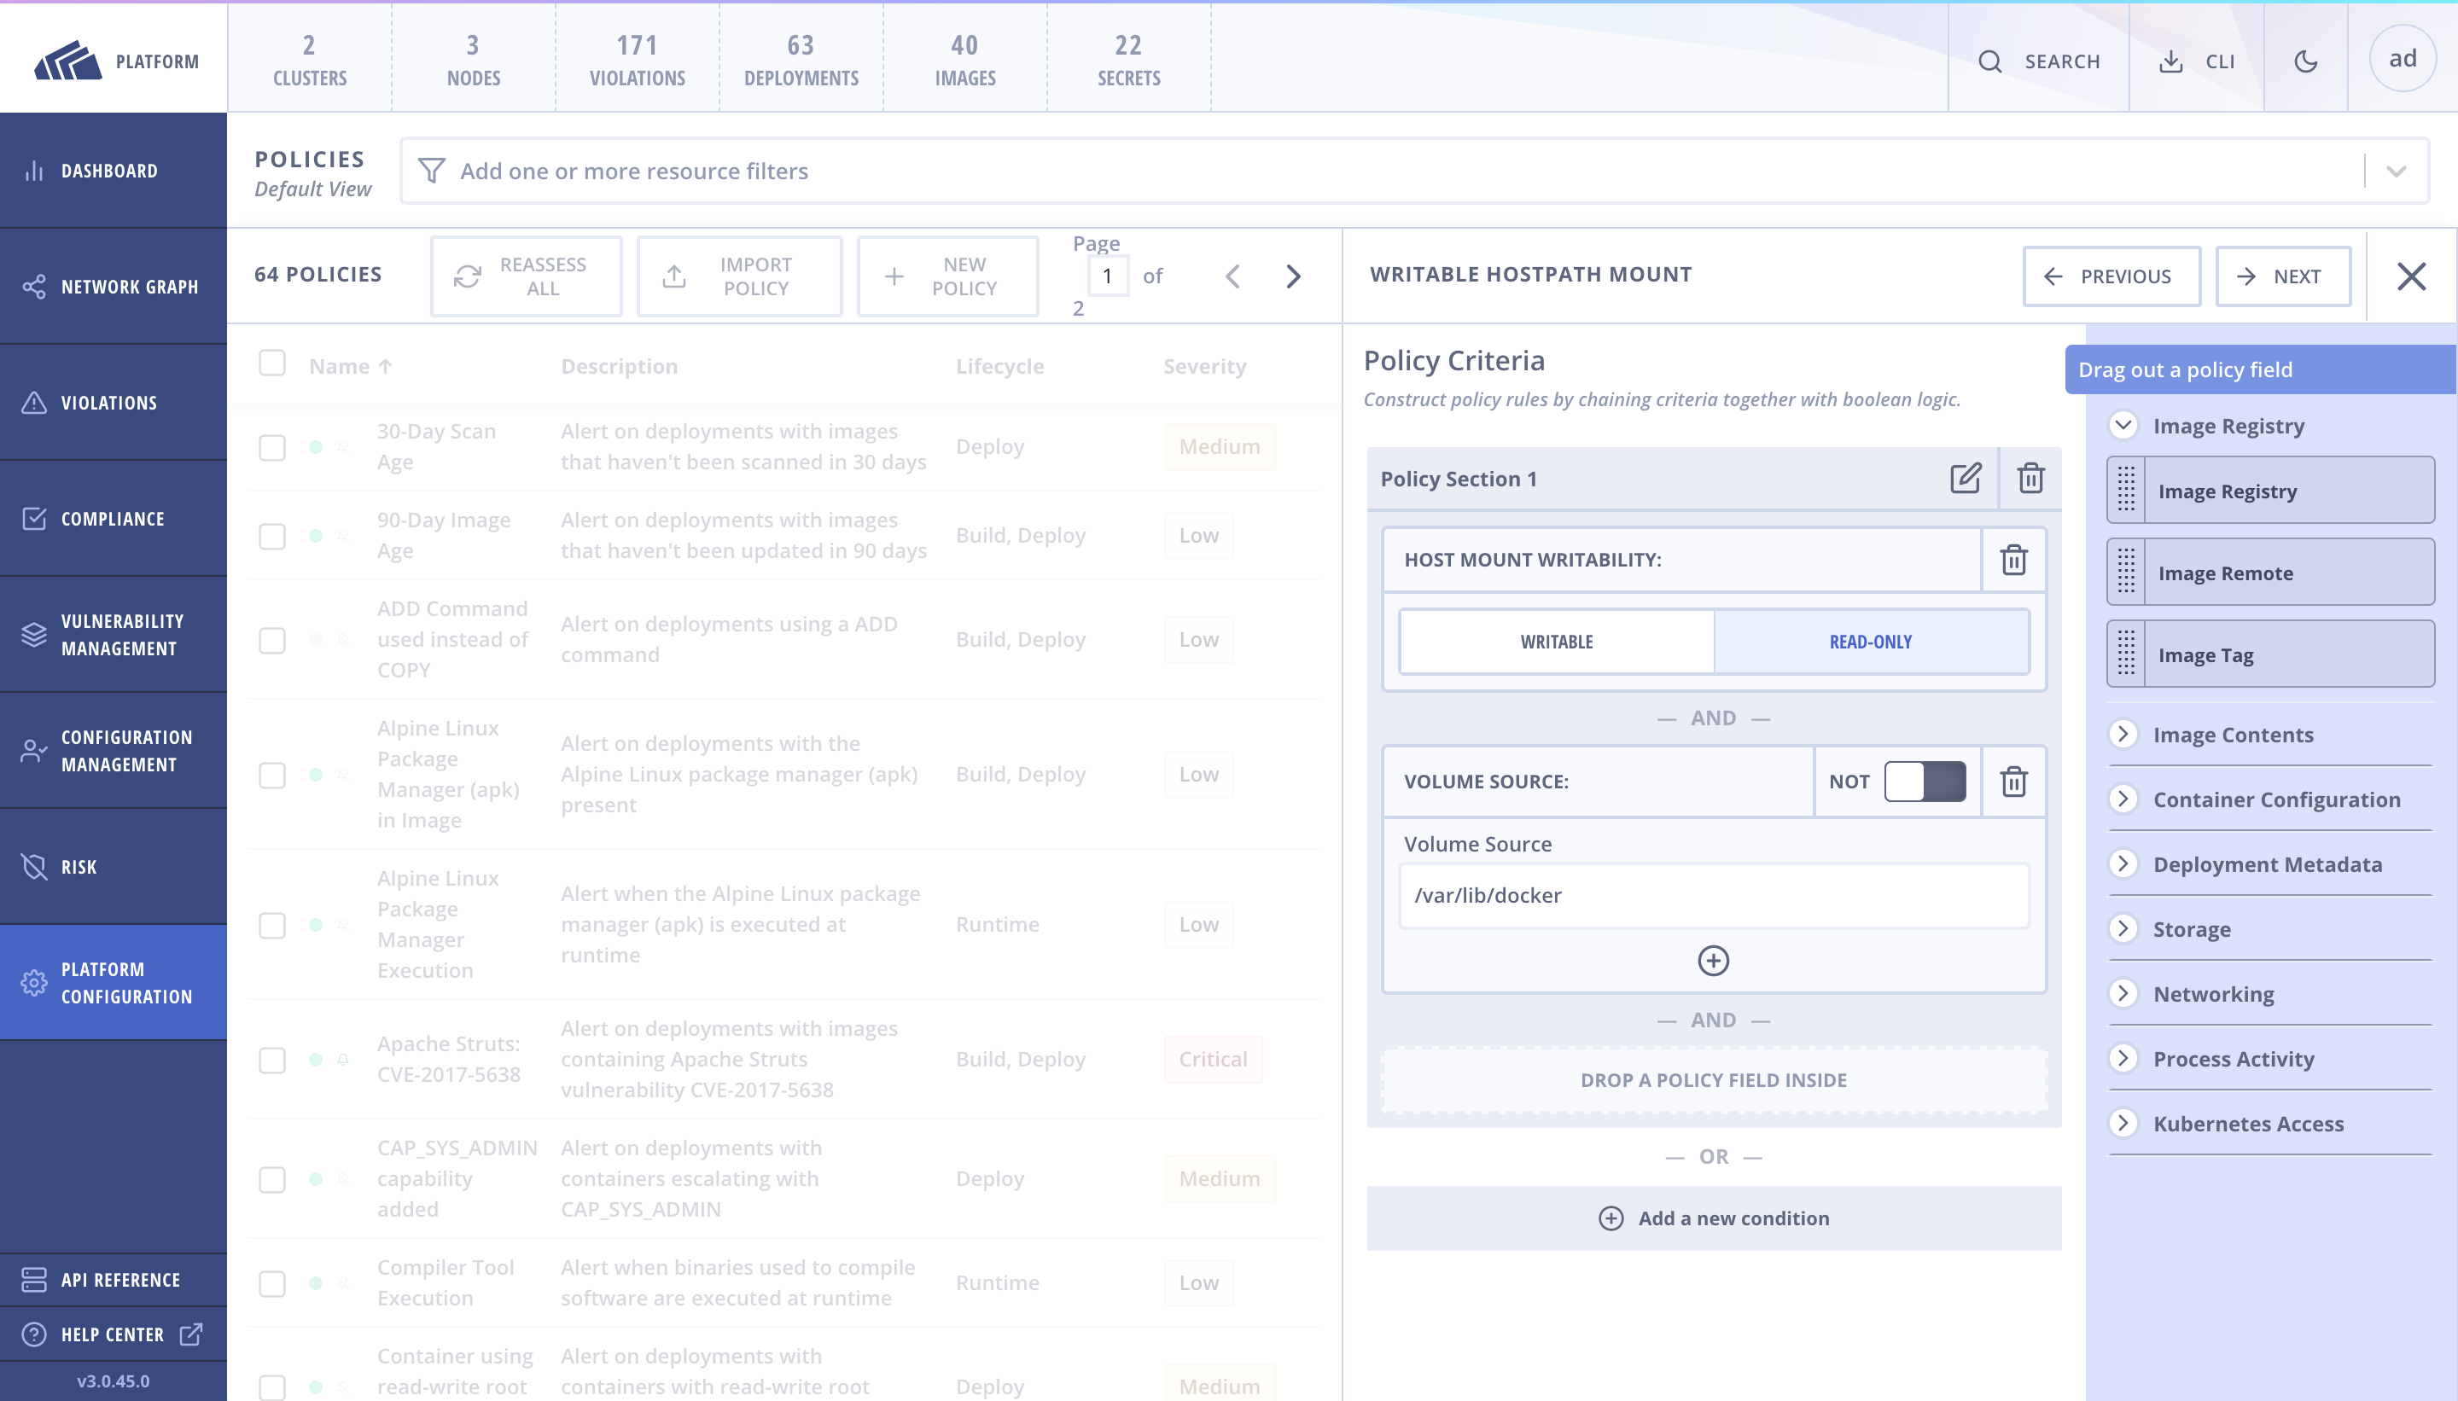Open the resource filters dropdown arrow
This screenshot has height=1401, width=2458.
click(x=2397, y=171)
